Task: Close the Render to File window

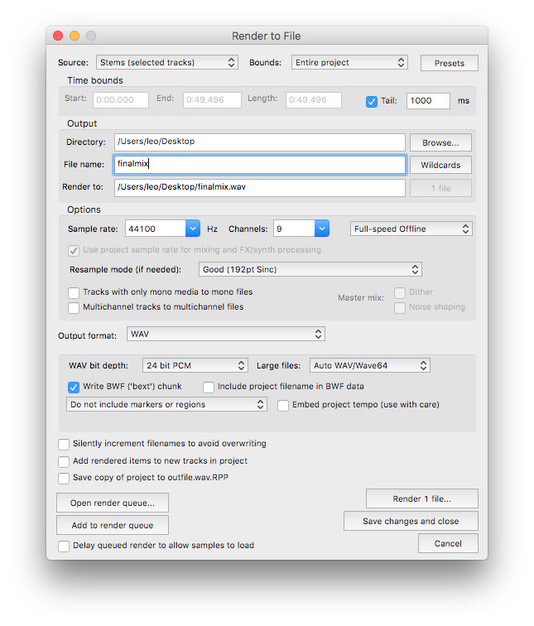Action: click(58, 36)
